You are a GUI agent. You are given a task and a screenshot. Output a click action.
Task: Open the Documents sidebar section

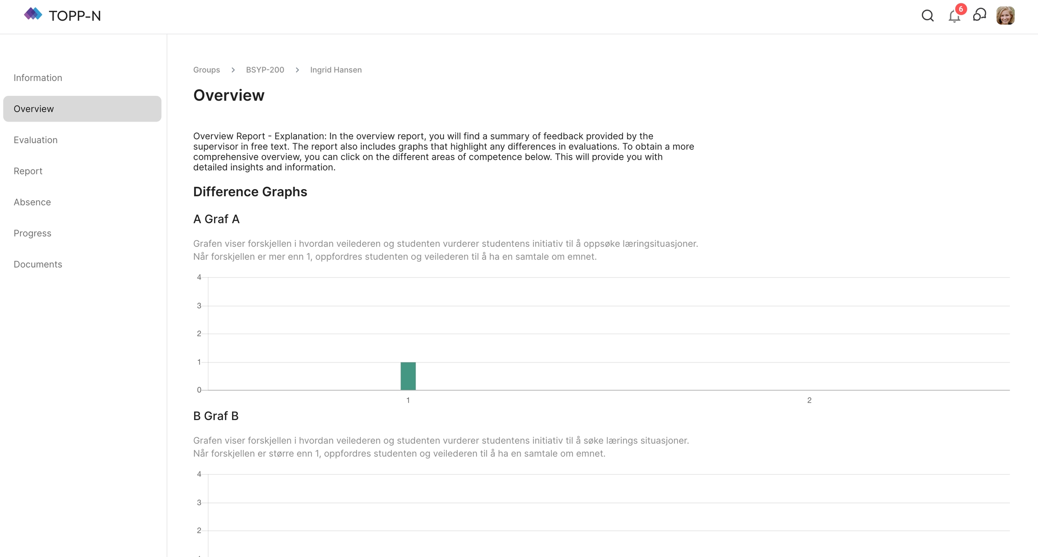pyautogui.click(x=38, y=264)
